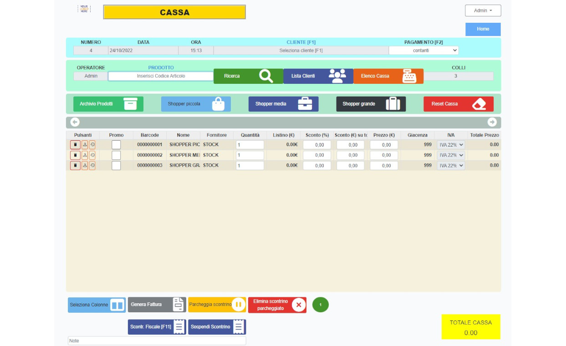Image resolution: width=566 pixels, height=346 pixels.
Task: Reset Cassa with the red eraser button
Action: click(459, 104)
